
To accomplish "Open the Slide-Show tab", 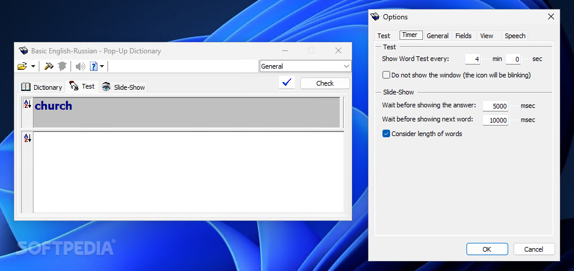I will 123,87.
